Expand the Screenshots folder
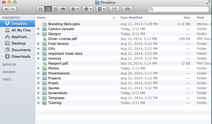Viewport: 212px width, 124px height. [38, 93]
